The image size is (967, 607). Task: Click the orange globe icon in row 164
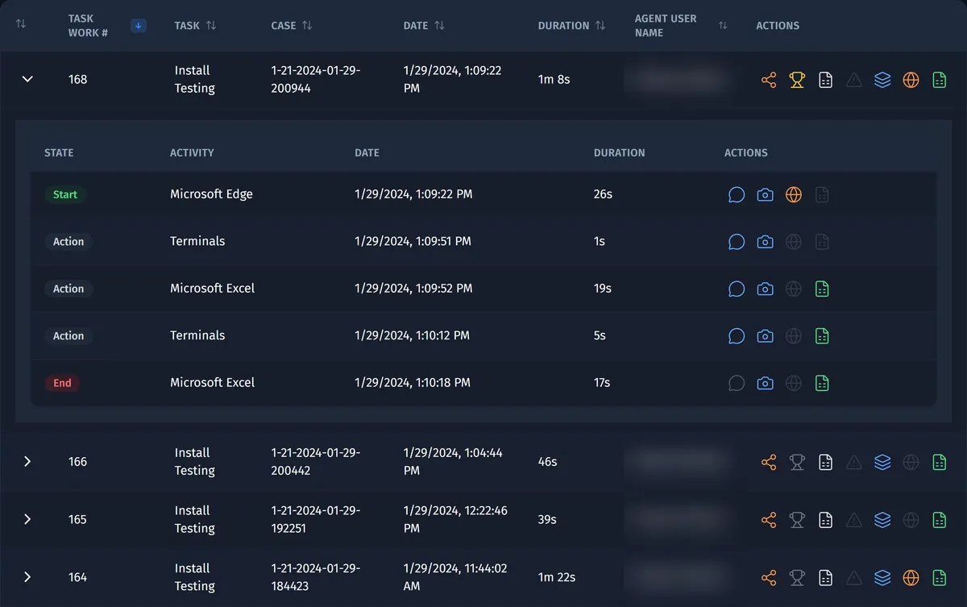pos(911,577)
